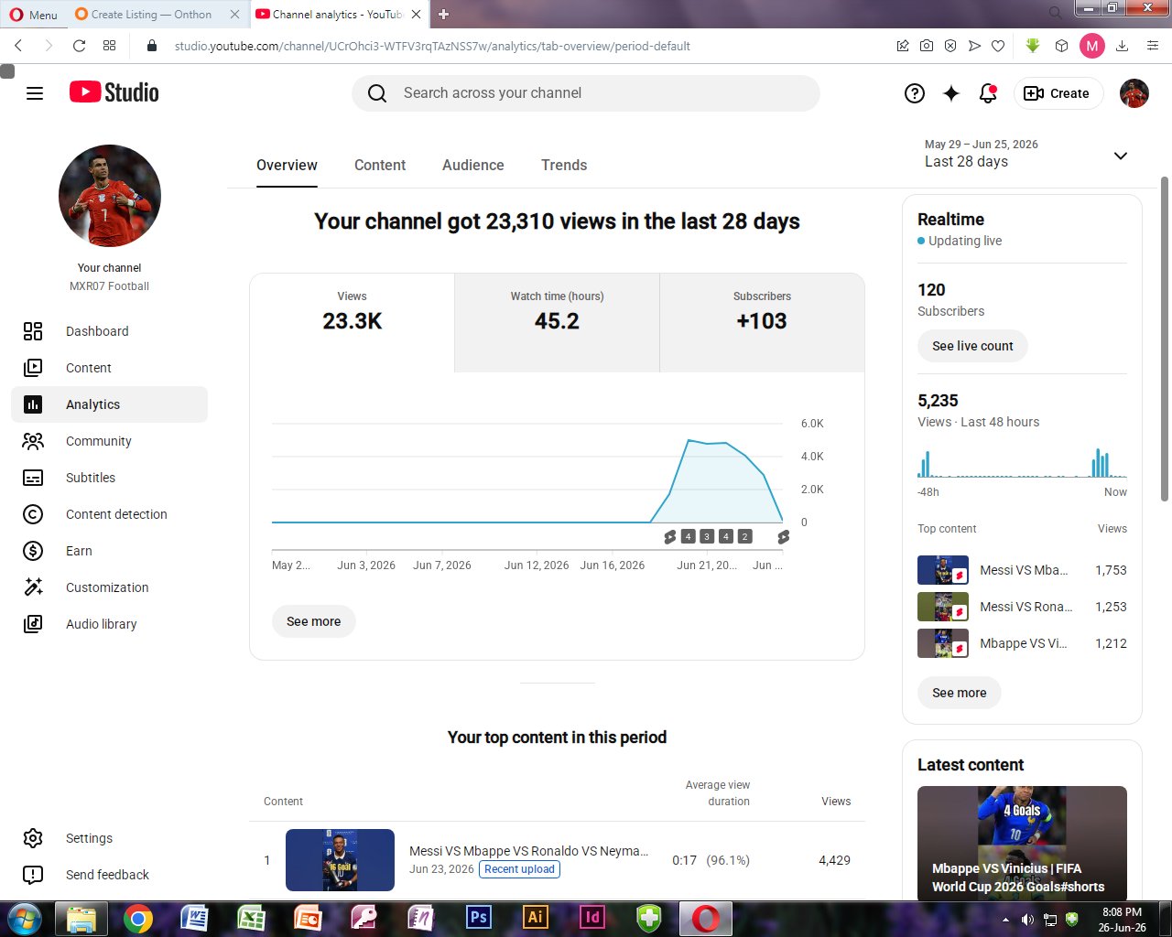
Task: Click the Community sidebar icon
Action: tap(33, 441)
